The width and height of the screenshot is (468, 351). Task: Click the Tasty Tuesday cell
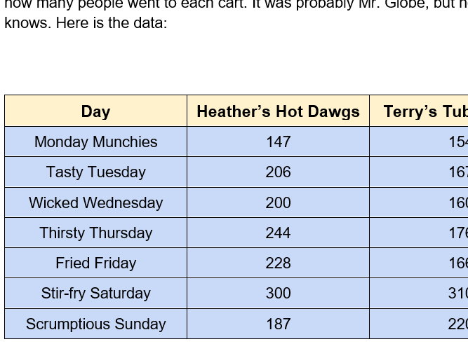pyautogui.click(x=96, y=172)
